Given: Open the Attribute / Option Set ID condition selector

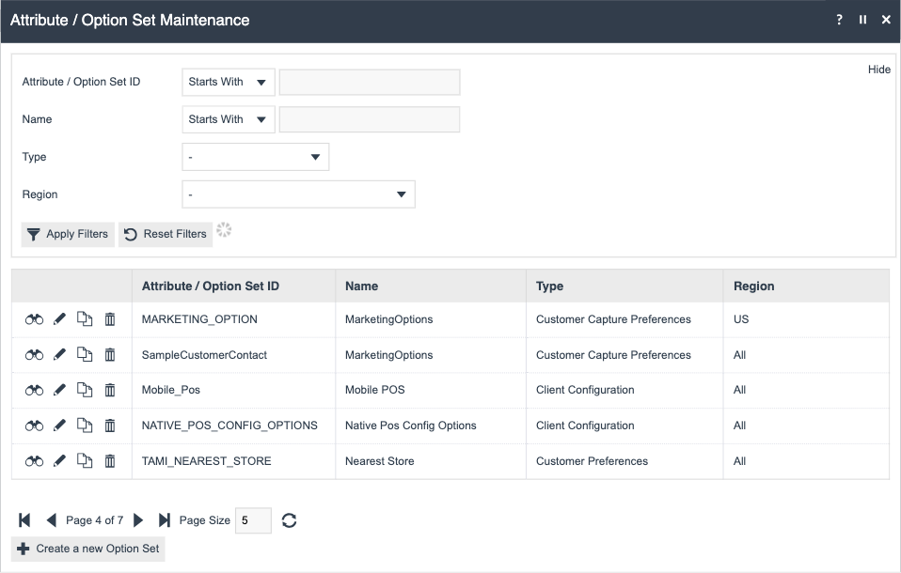Looking at the screenshot, I should click(x=228, y=82).
